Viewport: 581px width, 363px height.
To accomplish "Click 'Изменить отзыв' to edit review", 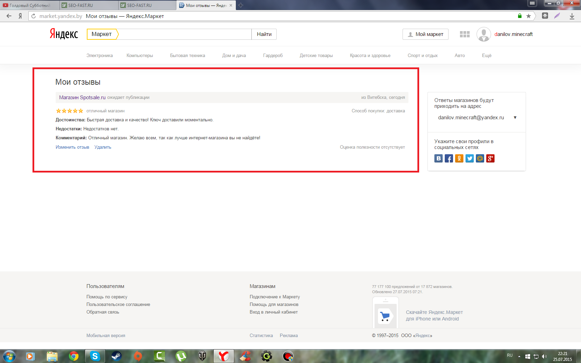I will pyautogui.click(x=72, y=147).
